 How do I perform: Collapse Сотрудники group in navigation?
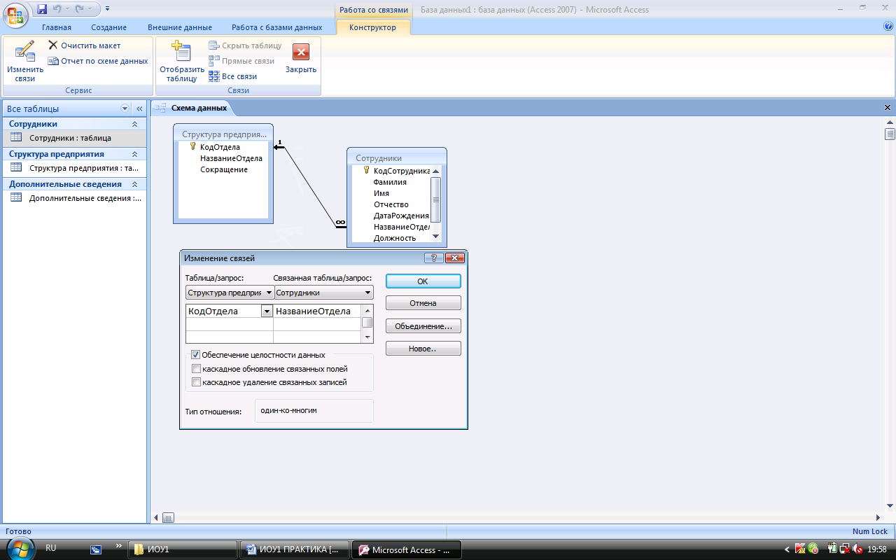tap(134, 124)
